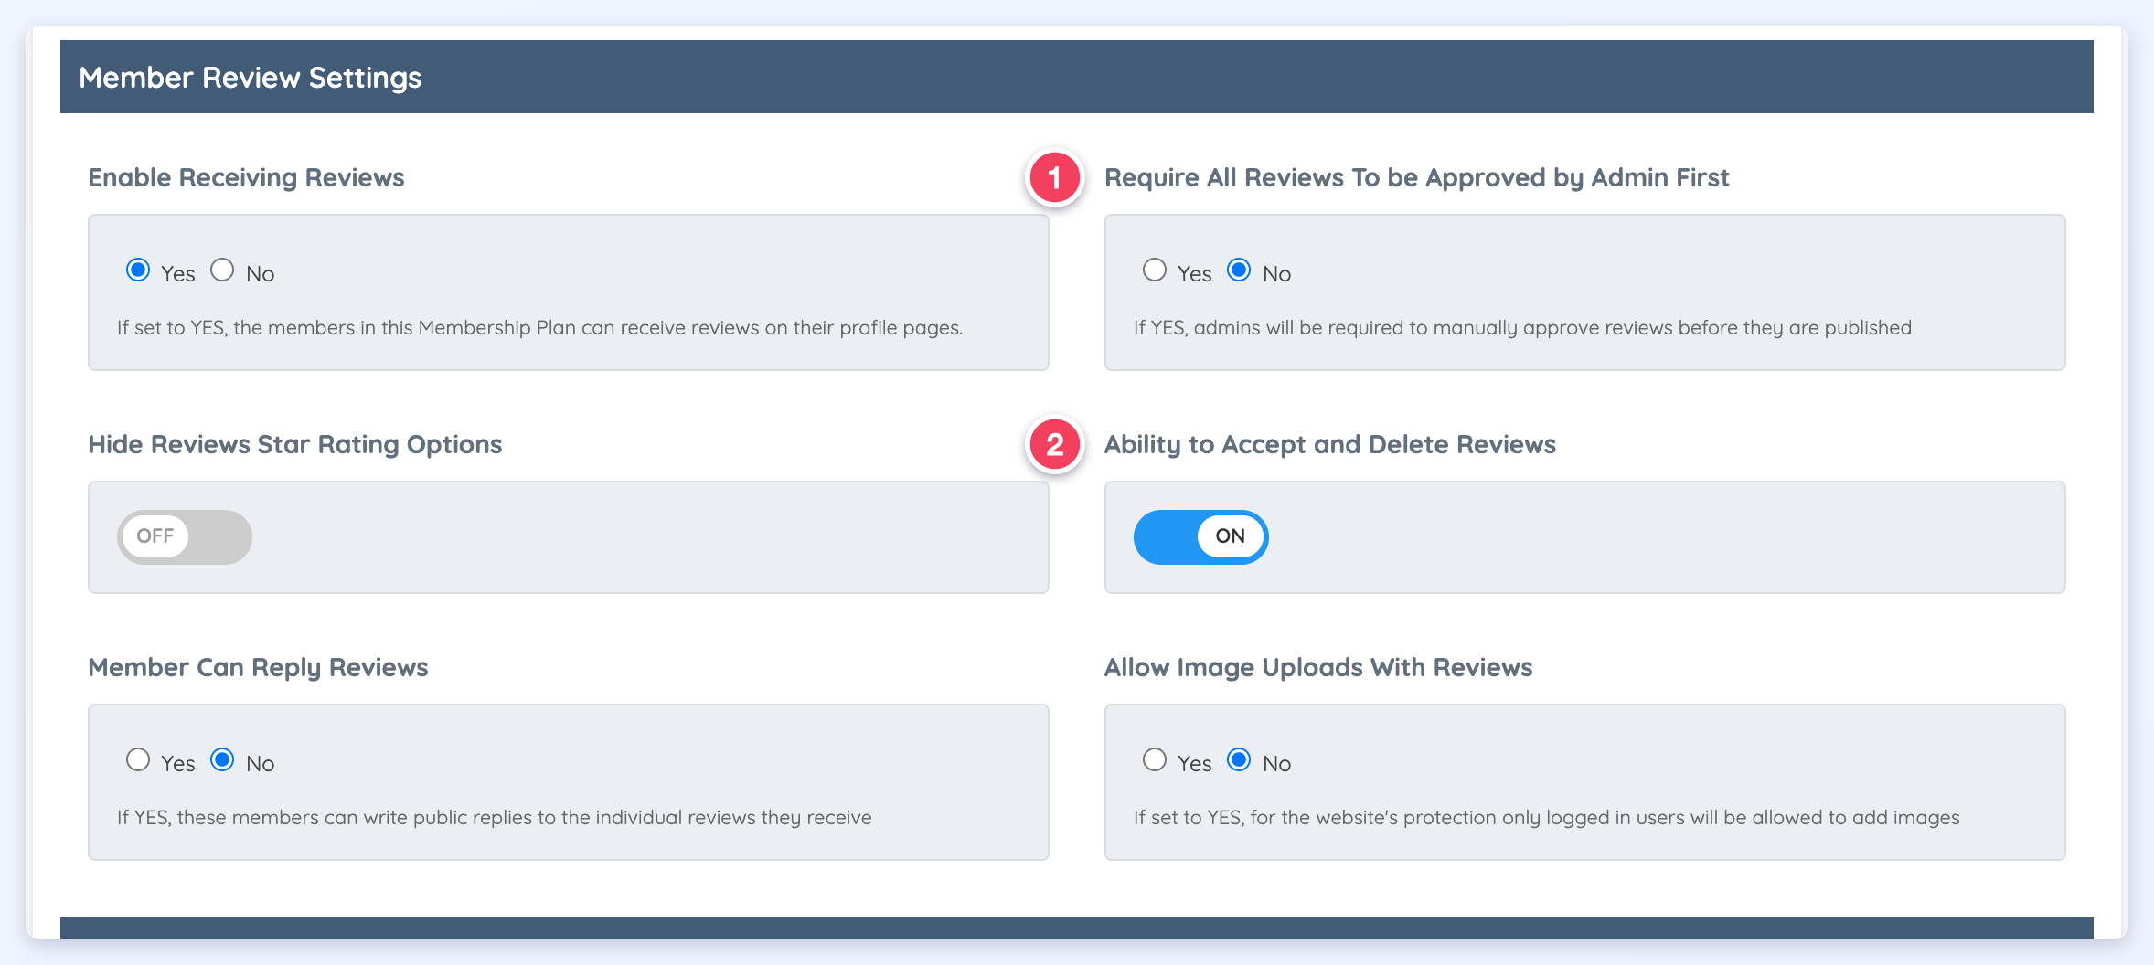Click Allow Image Uploads With Reviews heading
The width and height of the screenshot is (2154, 965).
(1318, 667)
